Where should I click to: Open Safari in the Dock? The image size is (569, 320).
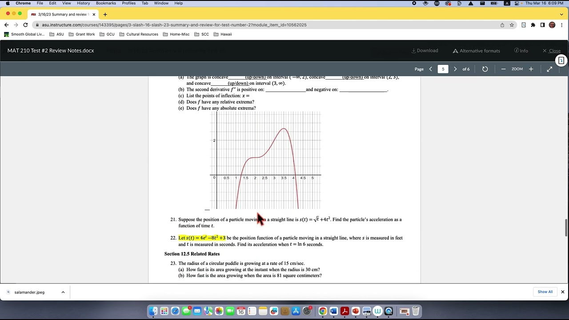(175, 311)
